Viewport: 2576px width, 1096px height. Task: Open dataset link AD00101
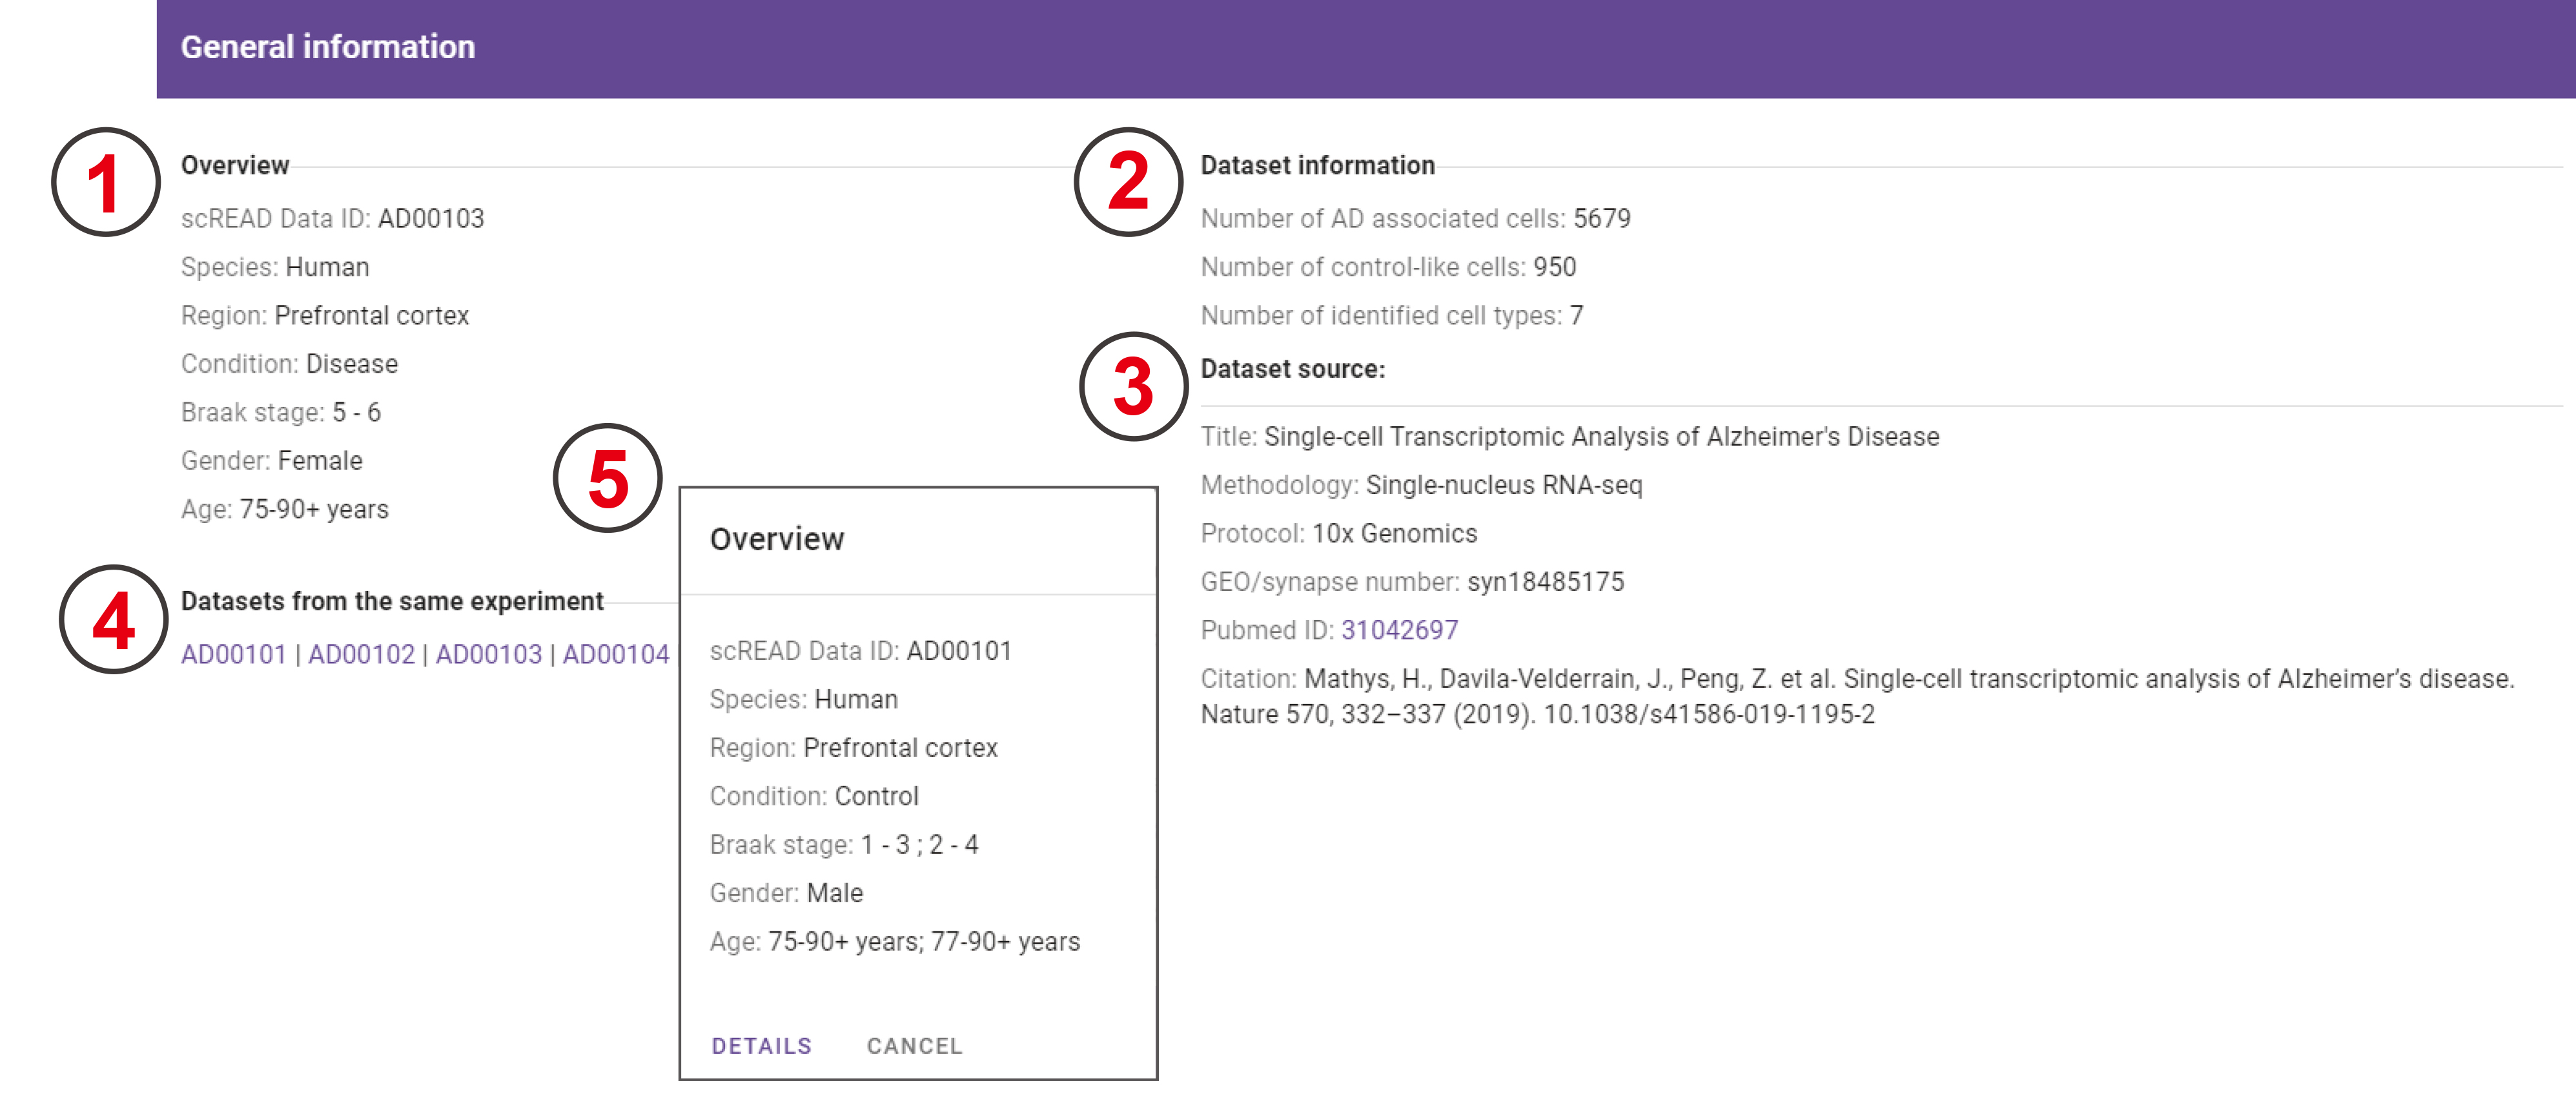(233, 654)
